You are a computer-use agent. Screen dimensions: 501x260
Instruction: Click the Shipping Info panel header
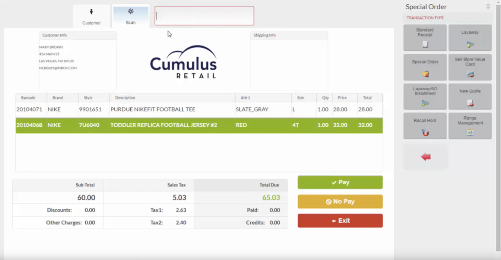tap(289, 35)
